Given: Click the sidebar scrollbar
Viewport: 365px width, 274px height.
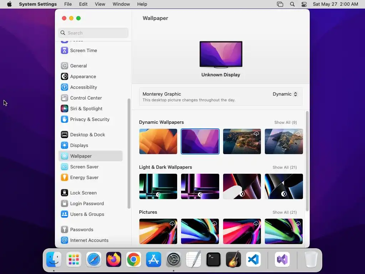Looking at the screenshot, I should tap(129, 154).
